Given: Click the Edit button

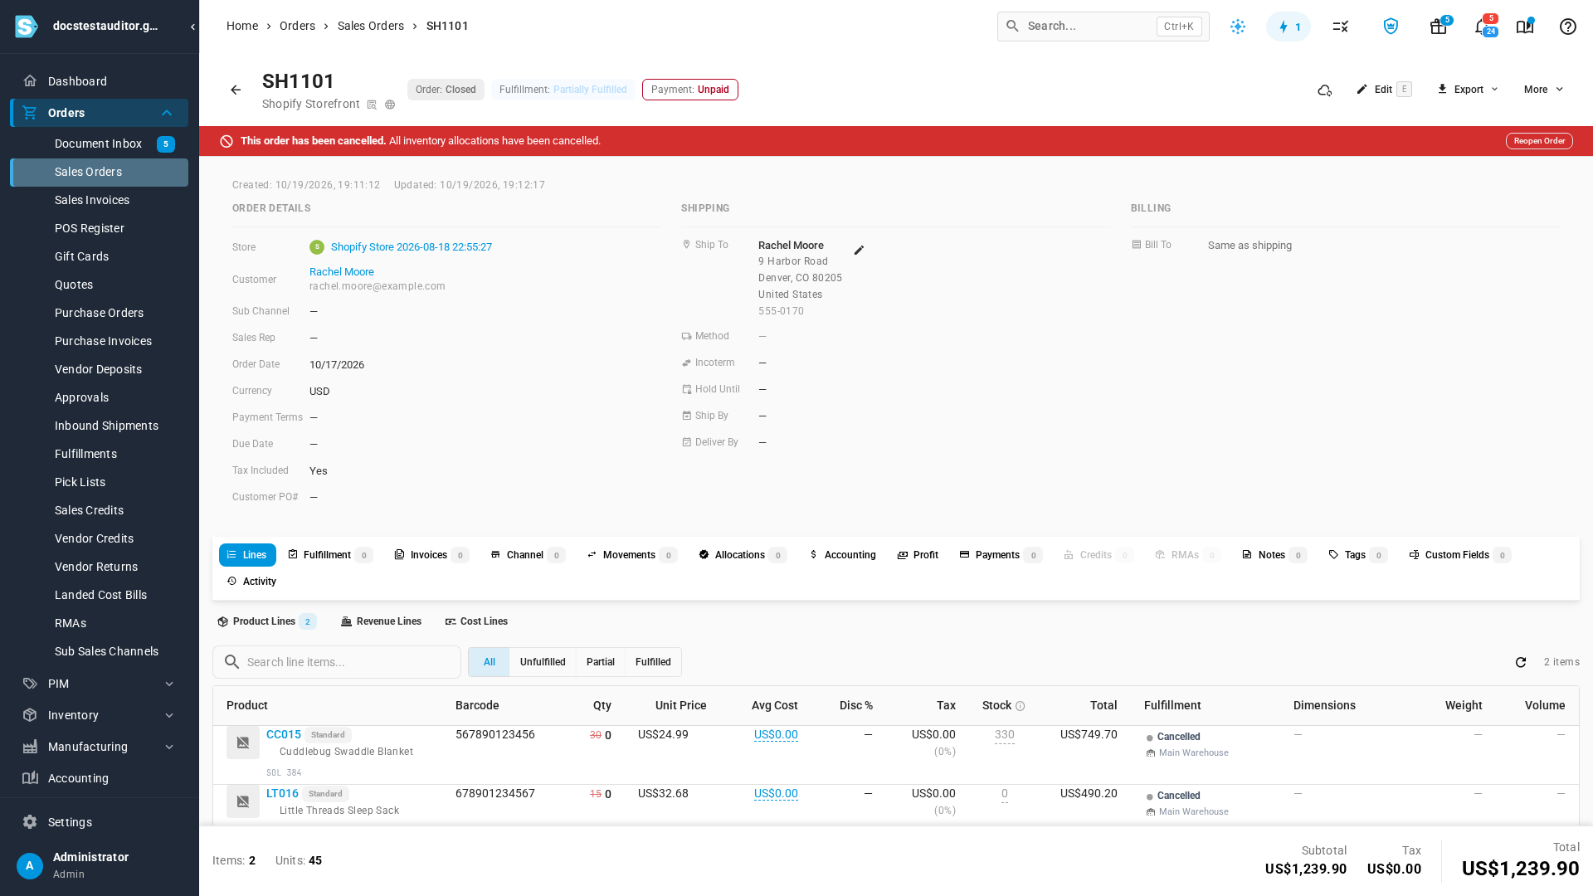Looking at the screenshot, I should click(x=1384, y=90).
